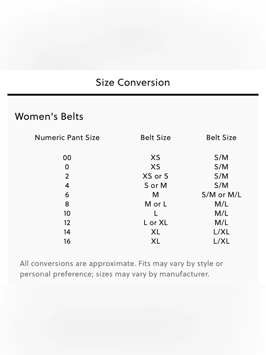Click the Numeric Pant Size column header

pos(67,137)
